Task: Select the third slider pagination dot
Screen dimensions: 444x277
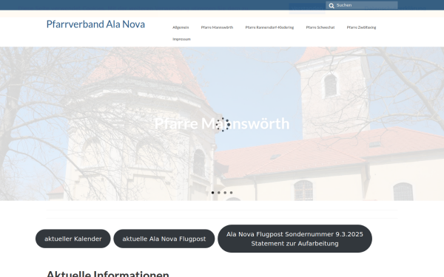Action: point(225,193)
